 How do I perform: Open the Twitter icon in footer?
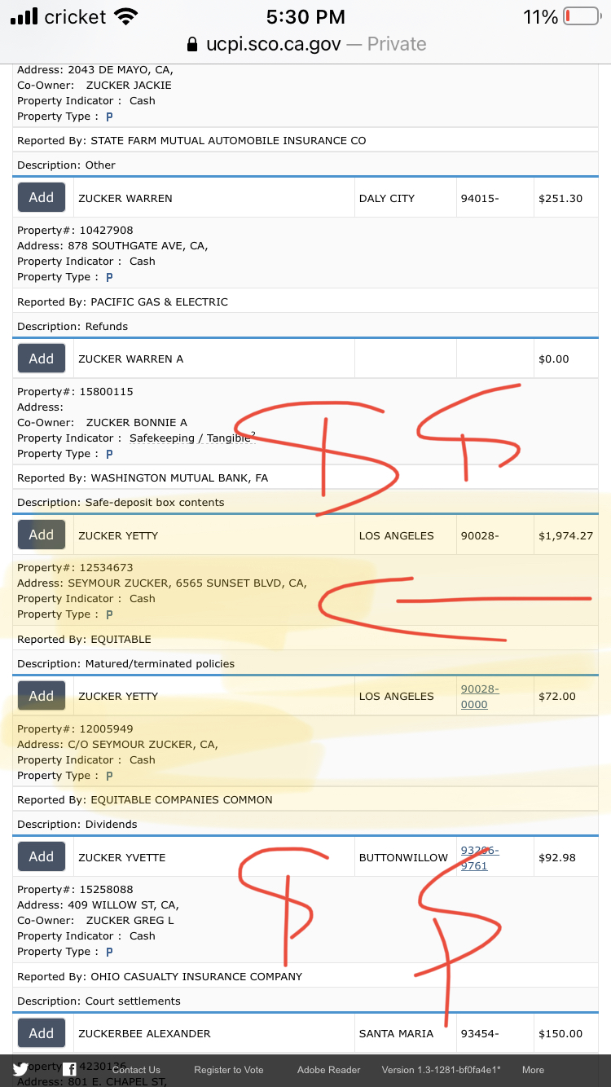click(x=20, y=1070)
